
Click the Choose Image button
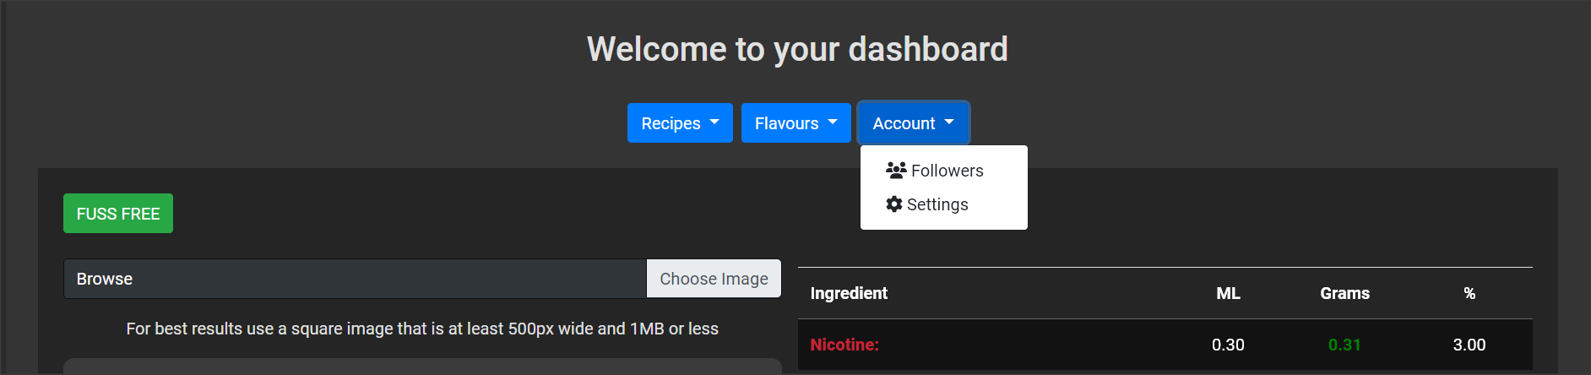pos(714,279)
